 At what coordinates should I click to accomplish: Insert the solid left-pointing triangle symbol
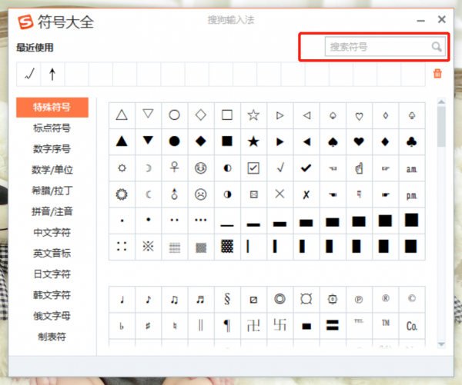[306, 141]
